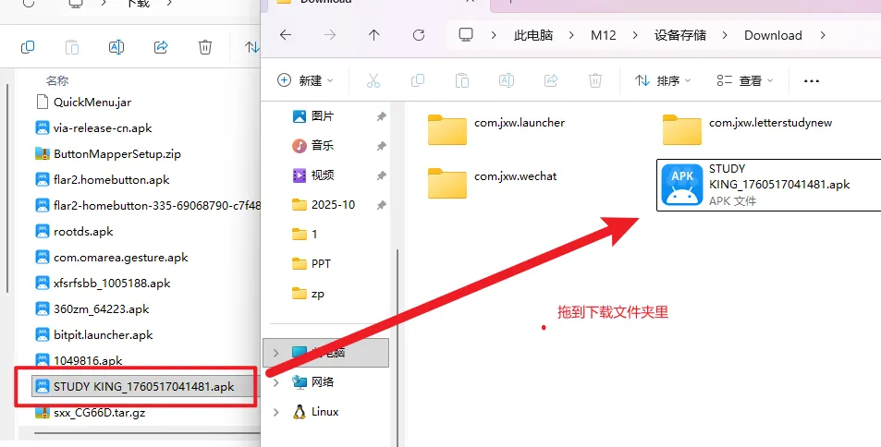Click Rename icon in Download window toolbar
The width and height of the screenshot is (881, 447).
(x=507, y=81)
